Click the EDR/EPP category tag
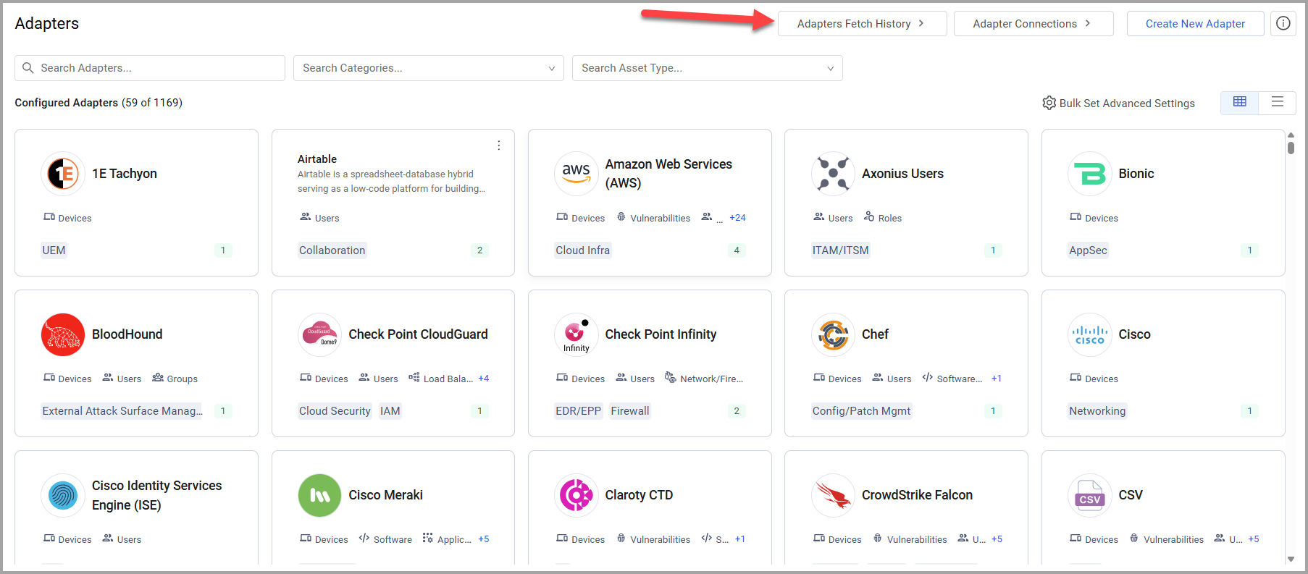Viewport: 1308px width, 574px height. (x=579, y=411)
